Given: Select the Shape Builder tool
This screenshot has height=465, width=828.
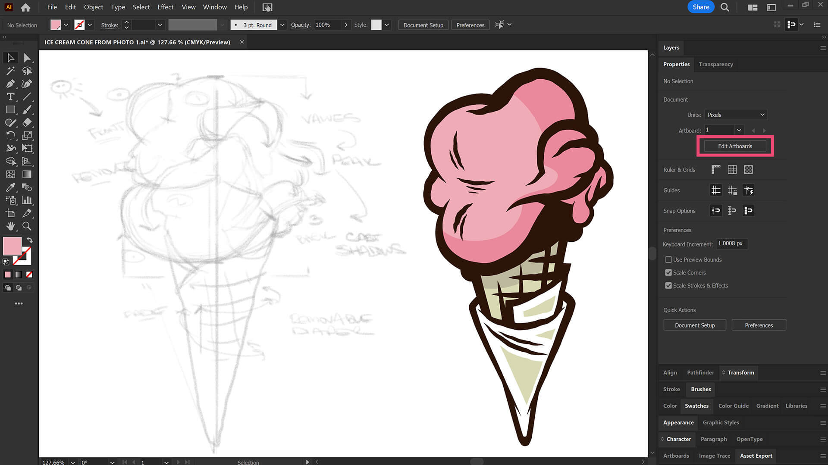Looking at the screenshot, I should click(x=10, y=161).
